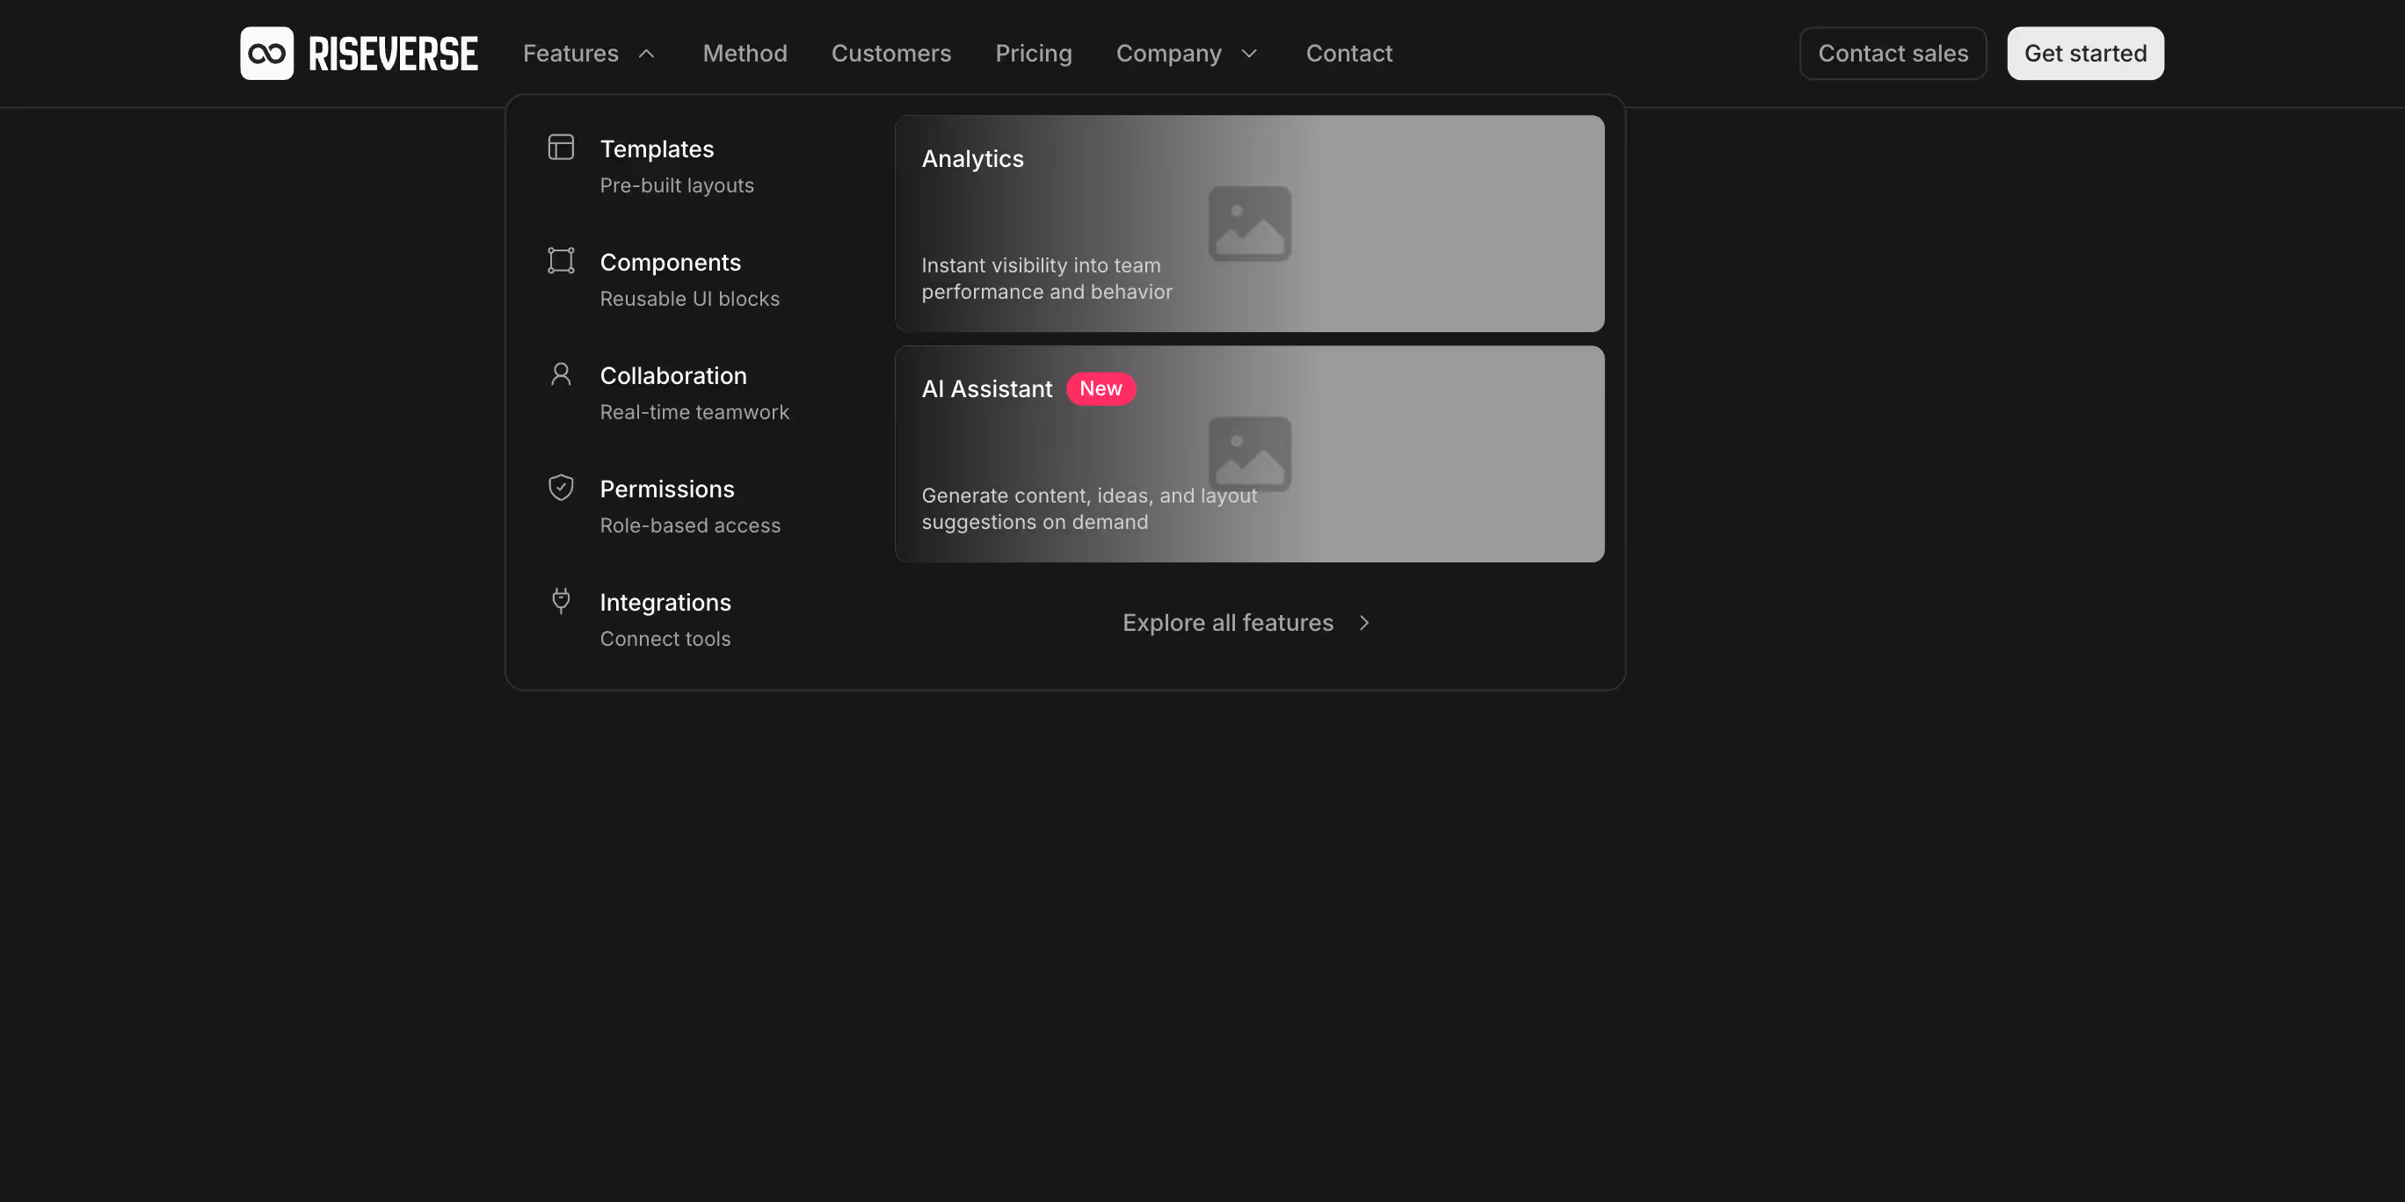Screen dimensions: 2405x1202
Task: Click the Components reusable UI blocks icon
Action: [x=560, y=260]
